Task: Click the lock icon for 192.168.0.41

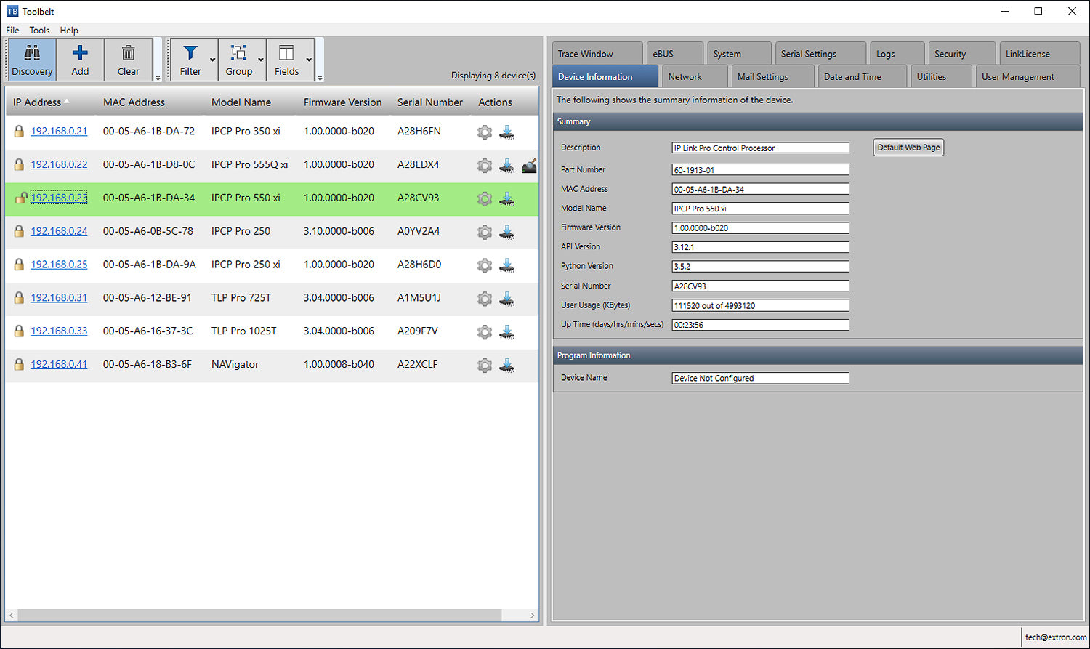Action: (19, 365)
